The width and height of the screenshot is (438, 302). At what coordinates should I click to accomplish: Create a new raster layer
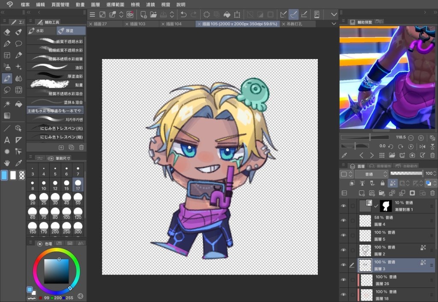[362, 193]
